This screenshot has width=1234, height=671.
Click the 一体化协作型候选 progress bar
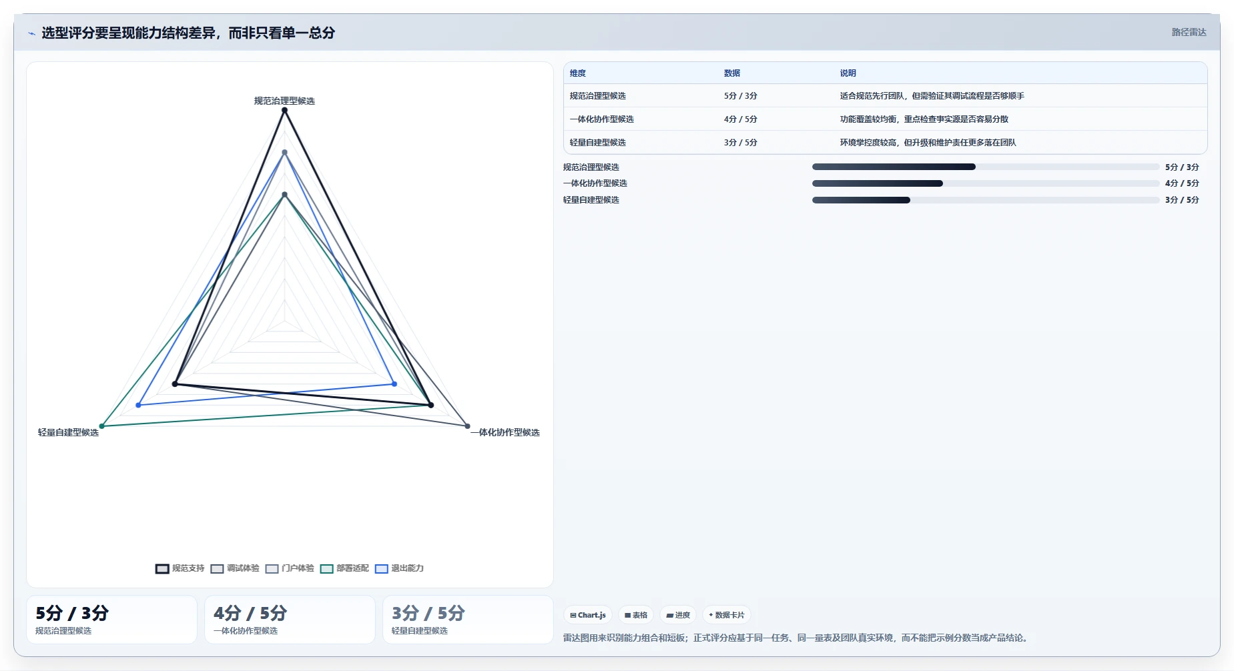[x=986, y=183]
